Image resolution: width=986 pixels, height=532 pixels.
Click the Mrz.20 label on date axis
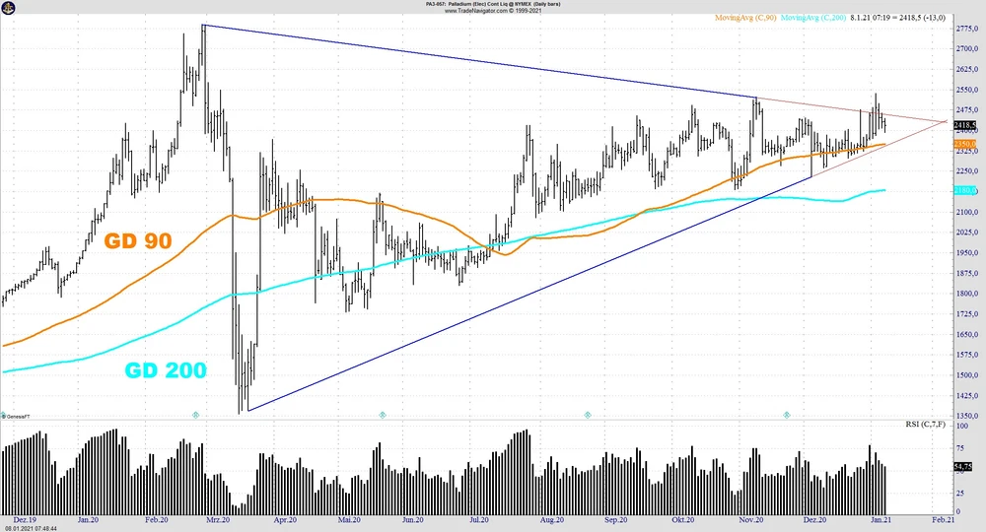click(x=218, y=518)
